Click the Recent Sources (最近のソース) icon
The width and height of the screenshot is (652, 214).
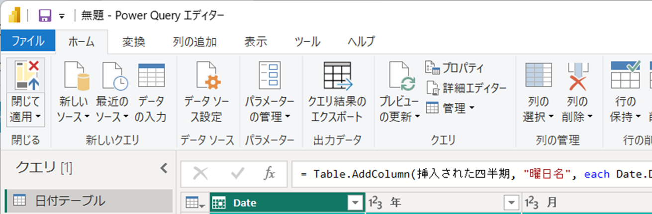(x=112, y=76)
